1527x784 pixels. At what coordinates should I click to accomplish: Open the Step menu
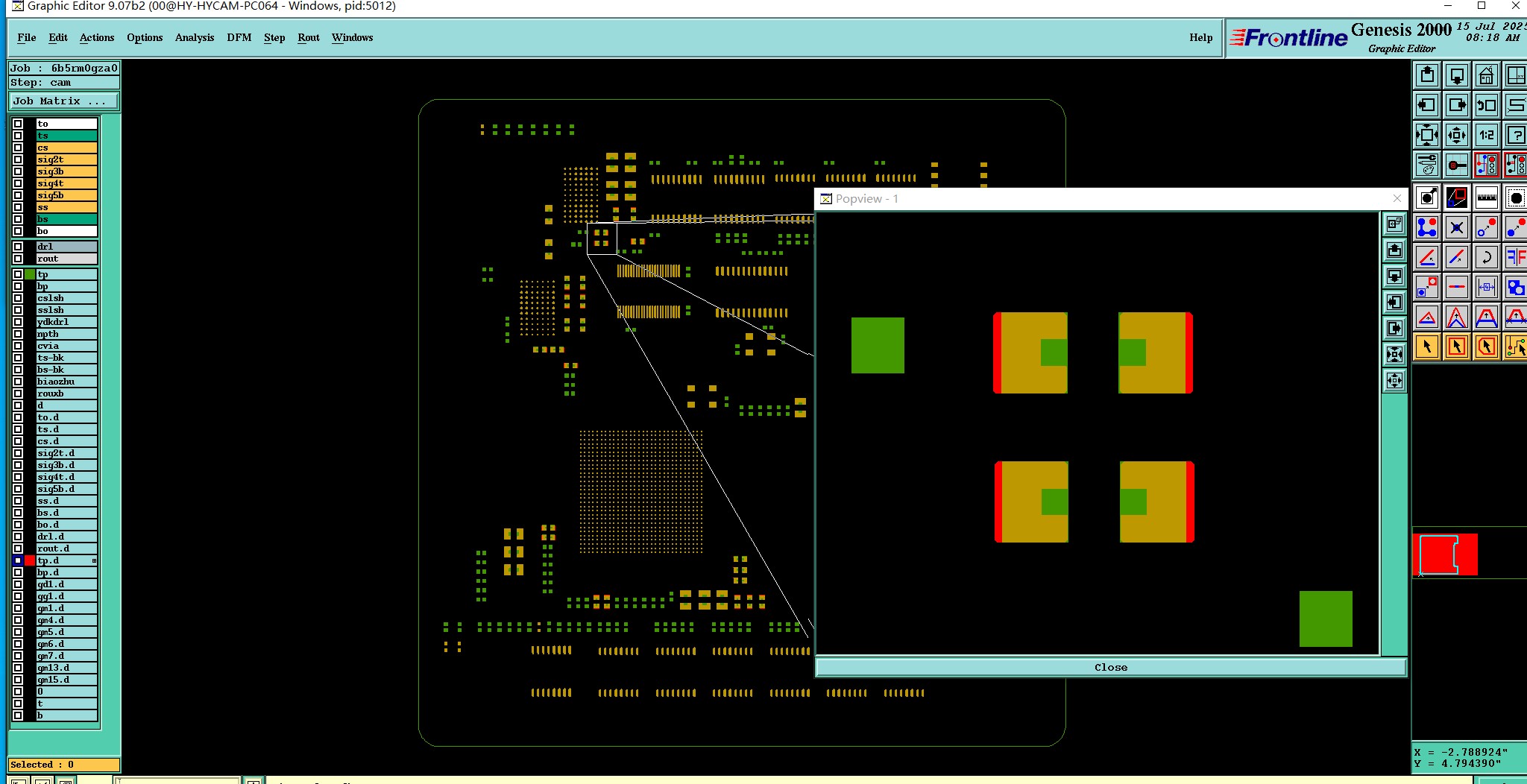coord(274,37)
